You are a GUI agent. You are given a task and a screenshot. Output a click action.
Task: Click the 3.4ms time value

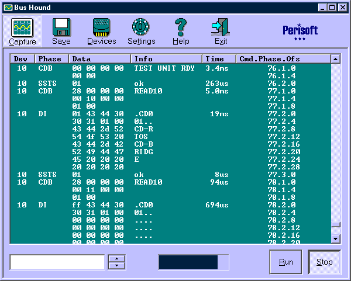[217, 68]
